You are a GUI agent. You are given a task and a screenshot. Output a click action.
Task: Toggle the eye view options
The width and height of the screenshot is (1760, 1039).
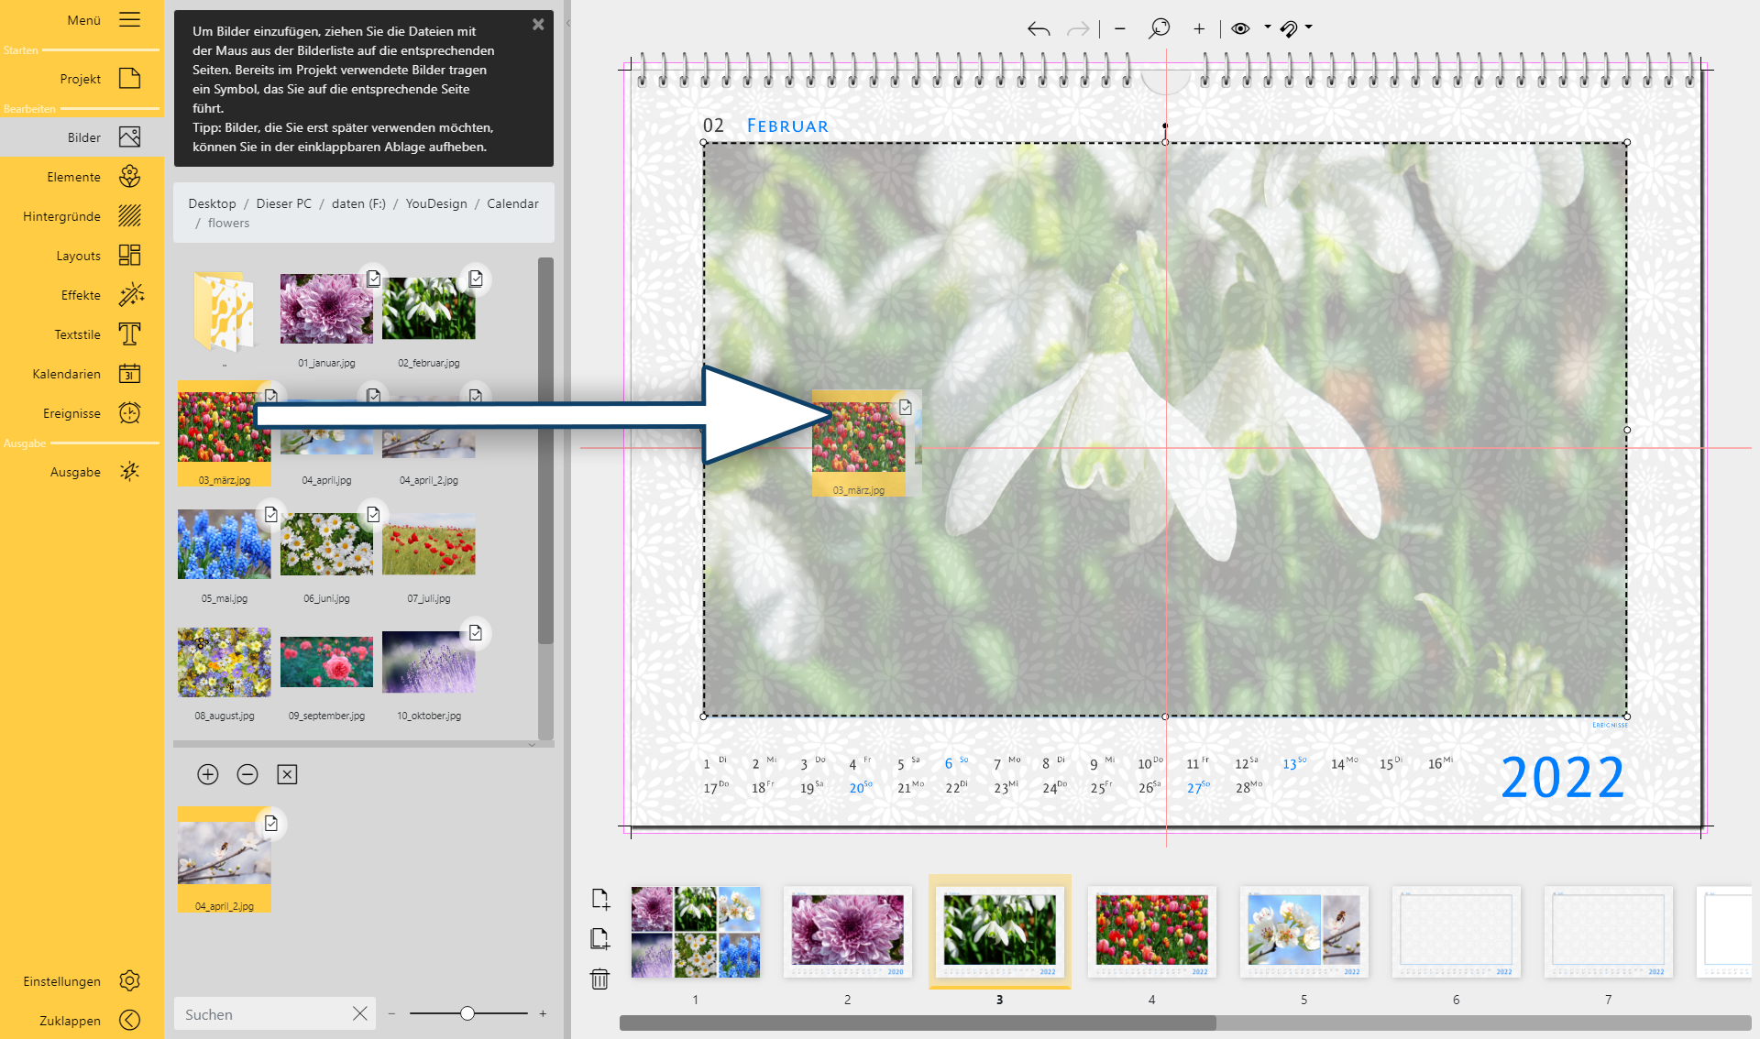tap(1240, 28)
